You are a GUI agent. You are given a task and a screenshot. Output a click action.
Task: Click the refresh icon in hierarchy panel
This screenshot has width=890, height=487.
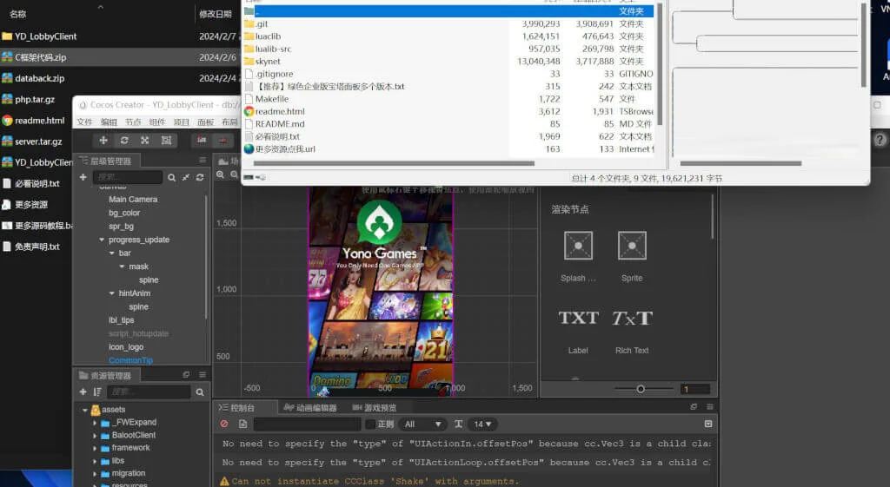click(x=200, y=177)
